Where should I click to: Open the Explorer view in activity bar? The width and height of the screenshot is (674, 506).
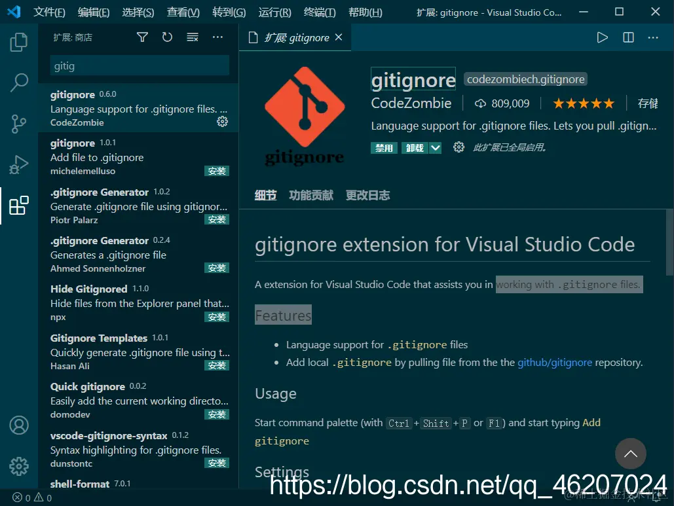point(19,42)
